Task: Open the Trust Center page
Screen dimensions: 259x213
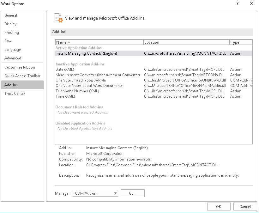Action: pos(22,94)
